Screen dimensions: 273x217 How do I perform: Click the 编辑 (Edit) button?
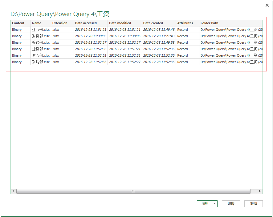point(231,204)
